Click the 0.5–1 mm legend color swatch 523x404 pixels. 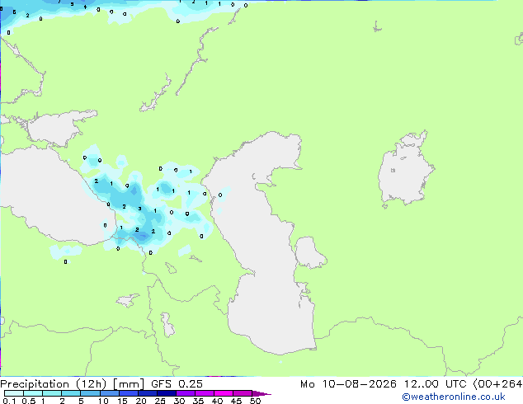pos(33,393)
